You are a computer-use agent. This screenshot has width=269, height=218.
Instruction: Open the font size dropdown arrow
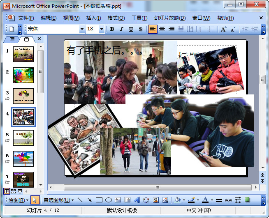point(102,29)
